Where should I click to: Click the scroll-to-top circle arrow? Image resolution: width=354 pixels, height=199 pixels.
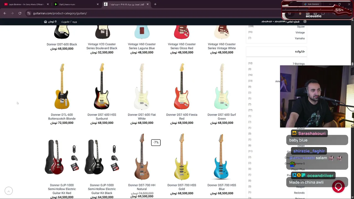pos(9,191)
